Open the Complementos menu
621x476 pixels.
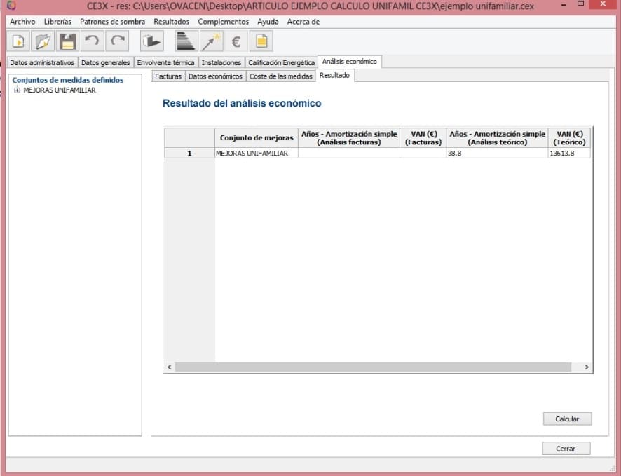coord(223,22)
